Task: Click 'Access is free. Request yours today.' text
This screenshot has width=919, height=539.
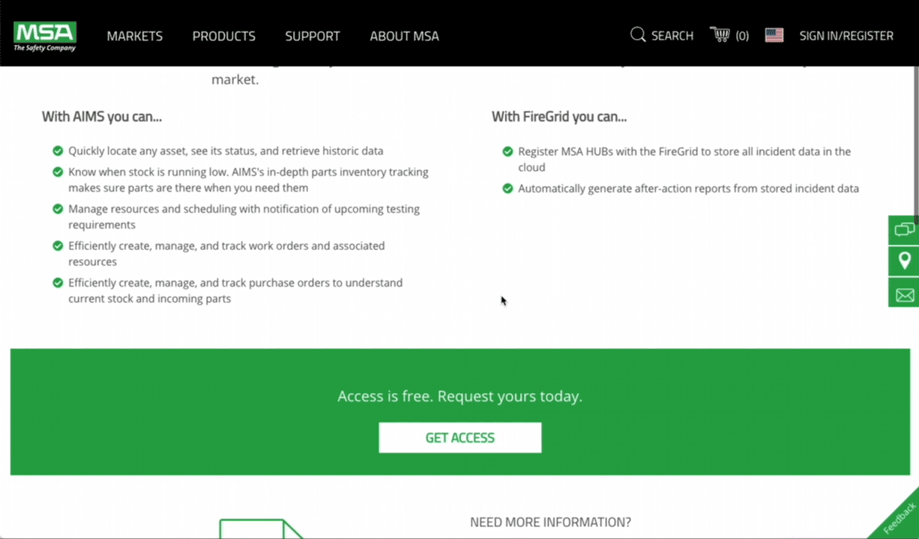Action: click(x=459, y=396)
